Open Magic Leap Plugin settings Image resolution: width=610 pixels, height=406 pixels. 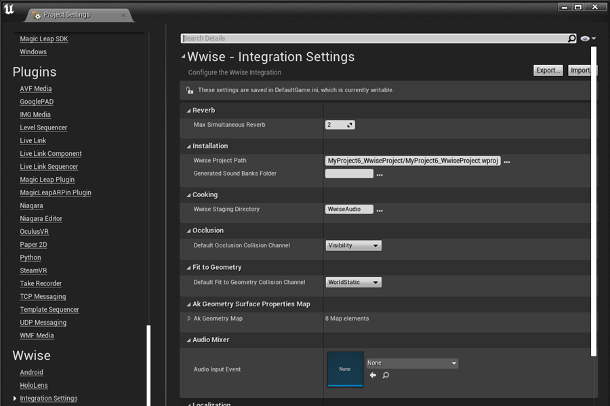47,180
